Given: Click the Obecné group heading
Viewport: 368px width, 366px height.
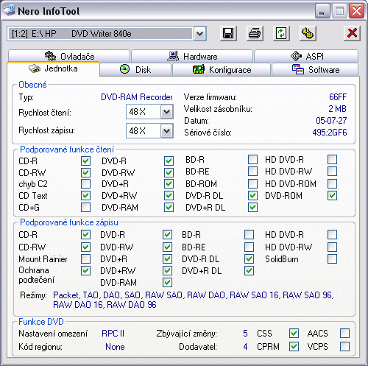Looking at the screenshot, I should (32, 85).
